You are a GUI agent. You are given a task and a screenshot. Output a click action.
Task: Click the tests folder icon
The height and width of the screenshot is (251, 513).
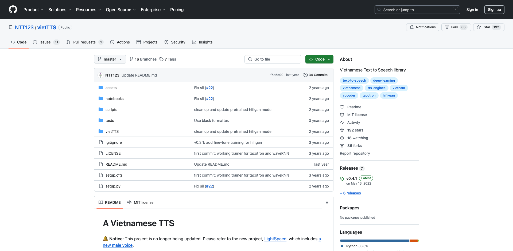click(x=101, y=121)
